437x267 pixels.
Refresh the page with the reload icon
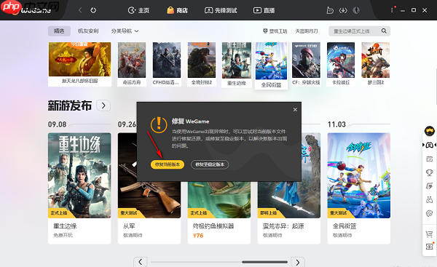tap(93, 10)
